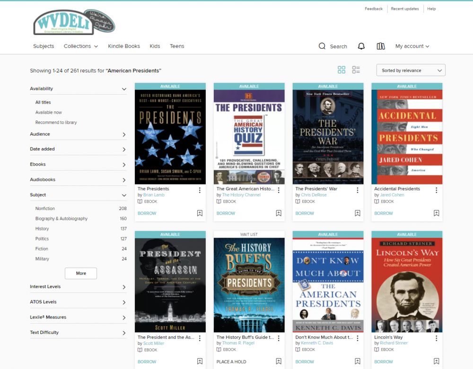Viewport: 473px width, 369px height.
Task: Expand the Interest Levels filter
Action: [78, 287]
